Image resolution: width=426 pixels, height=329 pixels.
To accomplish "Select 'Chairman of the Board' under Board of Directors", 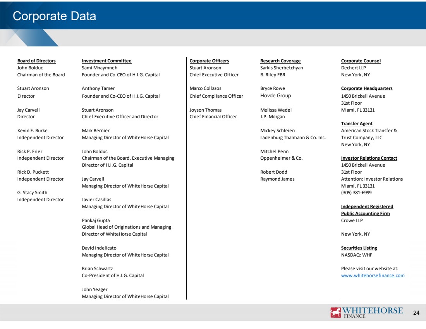I will tap(41, 75).
